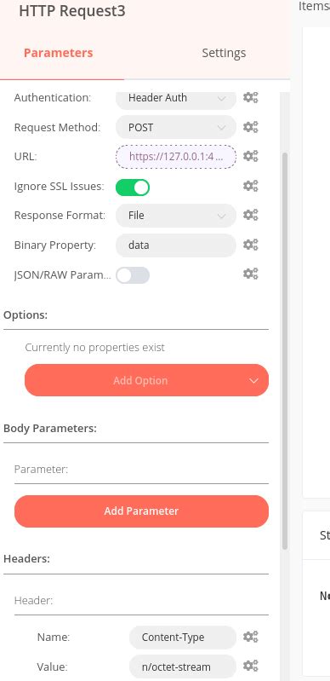The image size is (330, 681).
Task: Open the Request Method dropdown showing POST
Action: click(176, 127)
